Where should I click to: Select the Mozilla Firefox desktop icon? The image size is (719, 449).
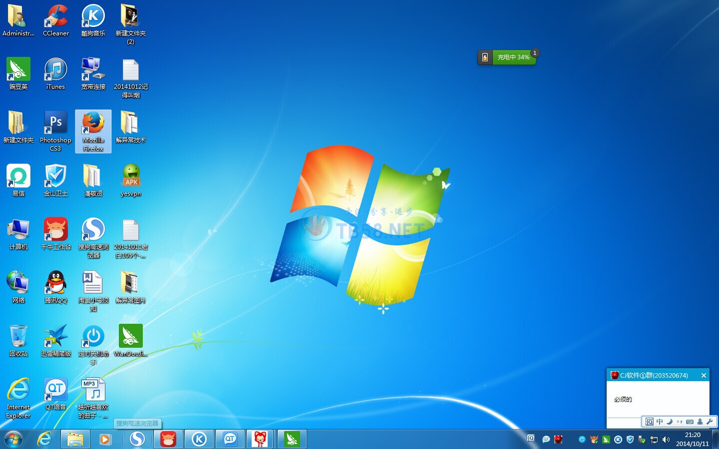(x=93, y=131)
